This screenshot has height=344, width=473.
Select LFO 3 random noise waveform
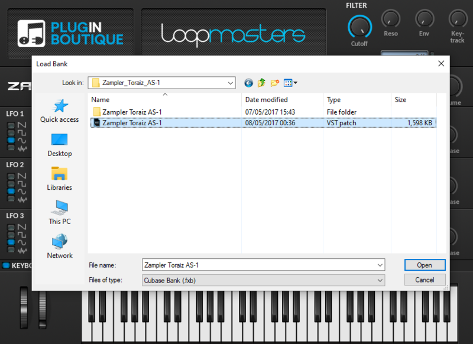[x=11, y=249]
